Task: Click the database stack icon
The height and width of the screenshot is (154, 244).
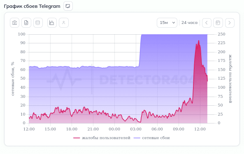Action: pyautogui.click(x=38, y=23)
